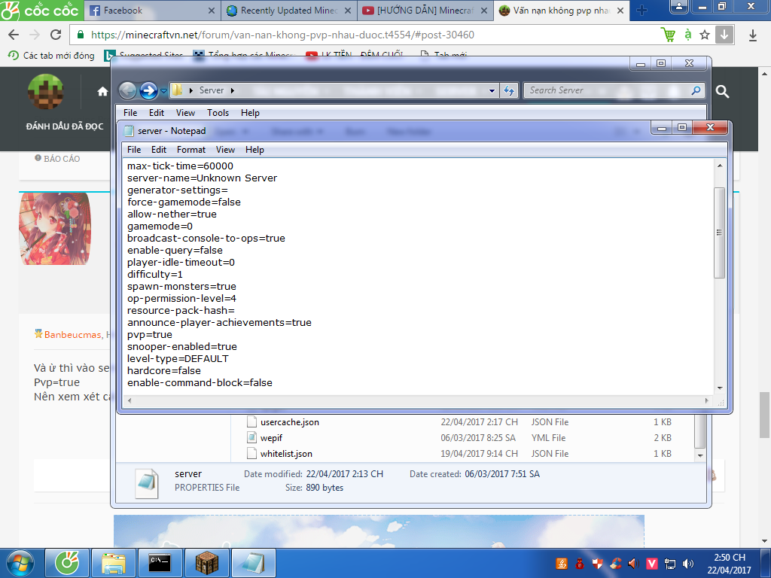This screenshot has height=578, width=771.
Task: Open Explorer address bar history dropdown
Action: click(491, 91)
